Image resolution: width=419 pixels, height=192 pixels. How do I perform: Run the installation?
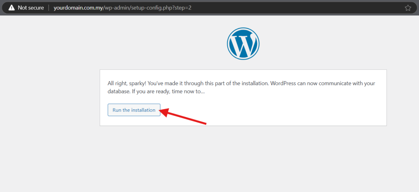pyautogui.click(x=134, y=110)
